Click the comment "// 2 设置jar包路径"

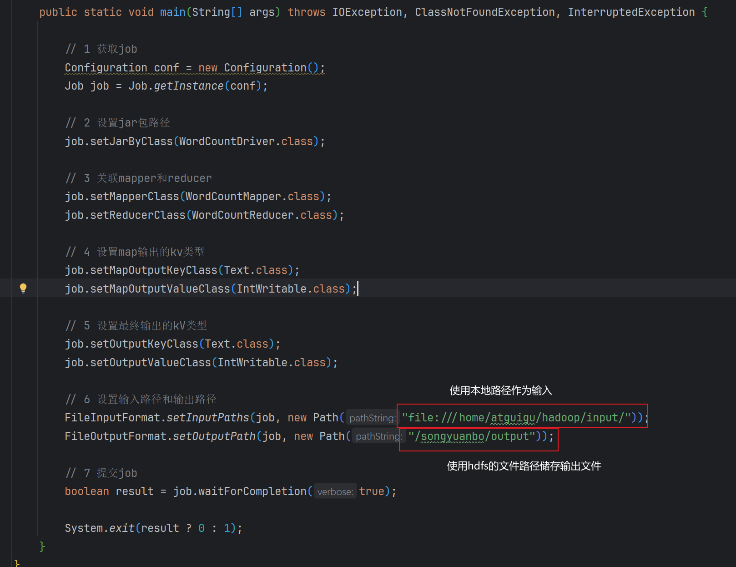click(x=117, y=123)
